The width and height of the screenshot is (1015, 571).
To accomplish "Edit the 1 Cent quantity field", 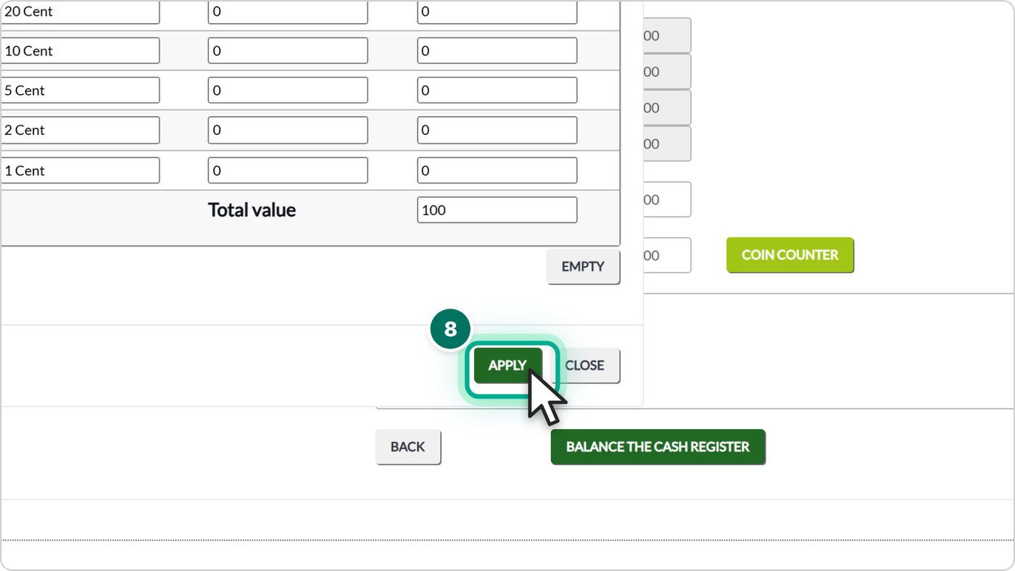I will click(288, 170).
